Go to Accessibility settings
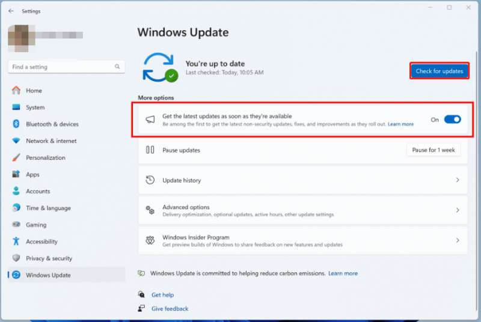 pos(67,241)
